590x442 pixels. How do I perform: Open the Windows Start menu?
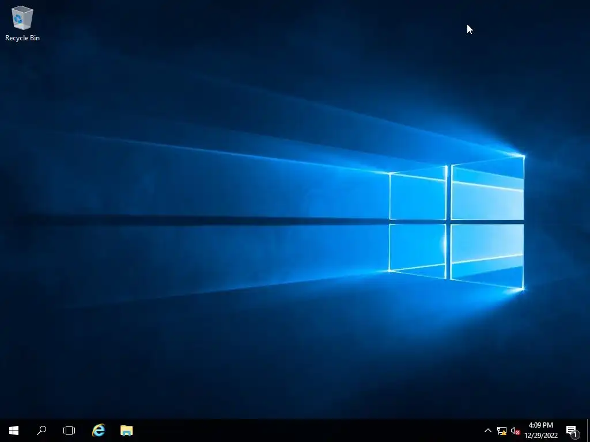[x=14, y=430]
